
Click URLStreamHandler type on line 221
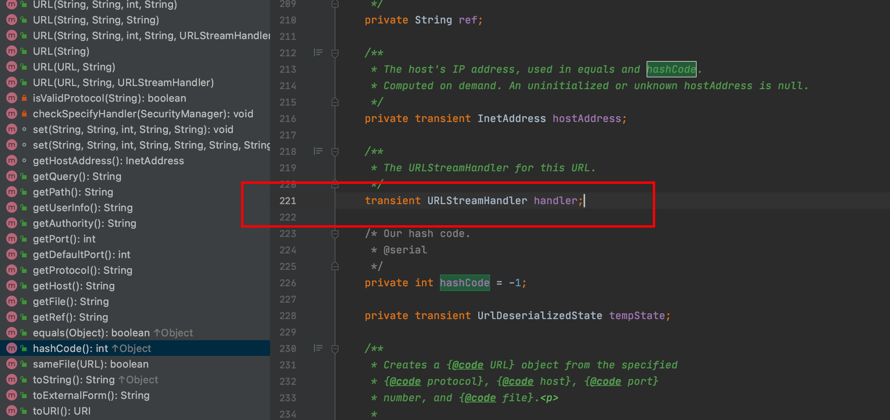click(477, 201)
